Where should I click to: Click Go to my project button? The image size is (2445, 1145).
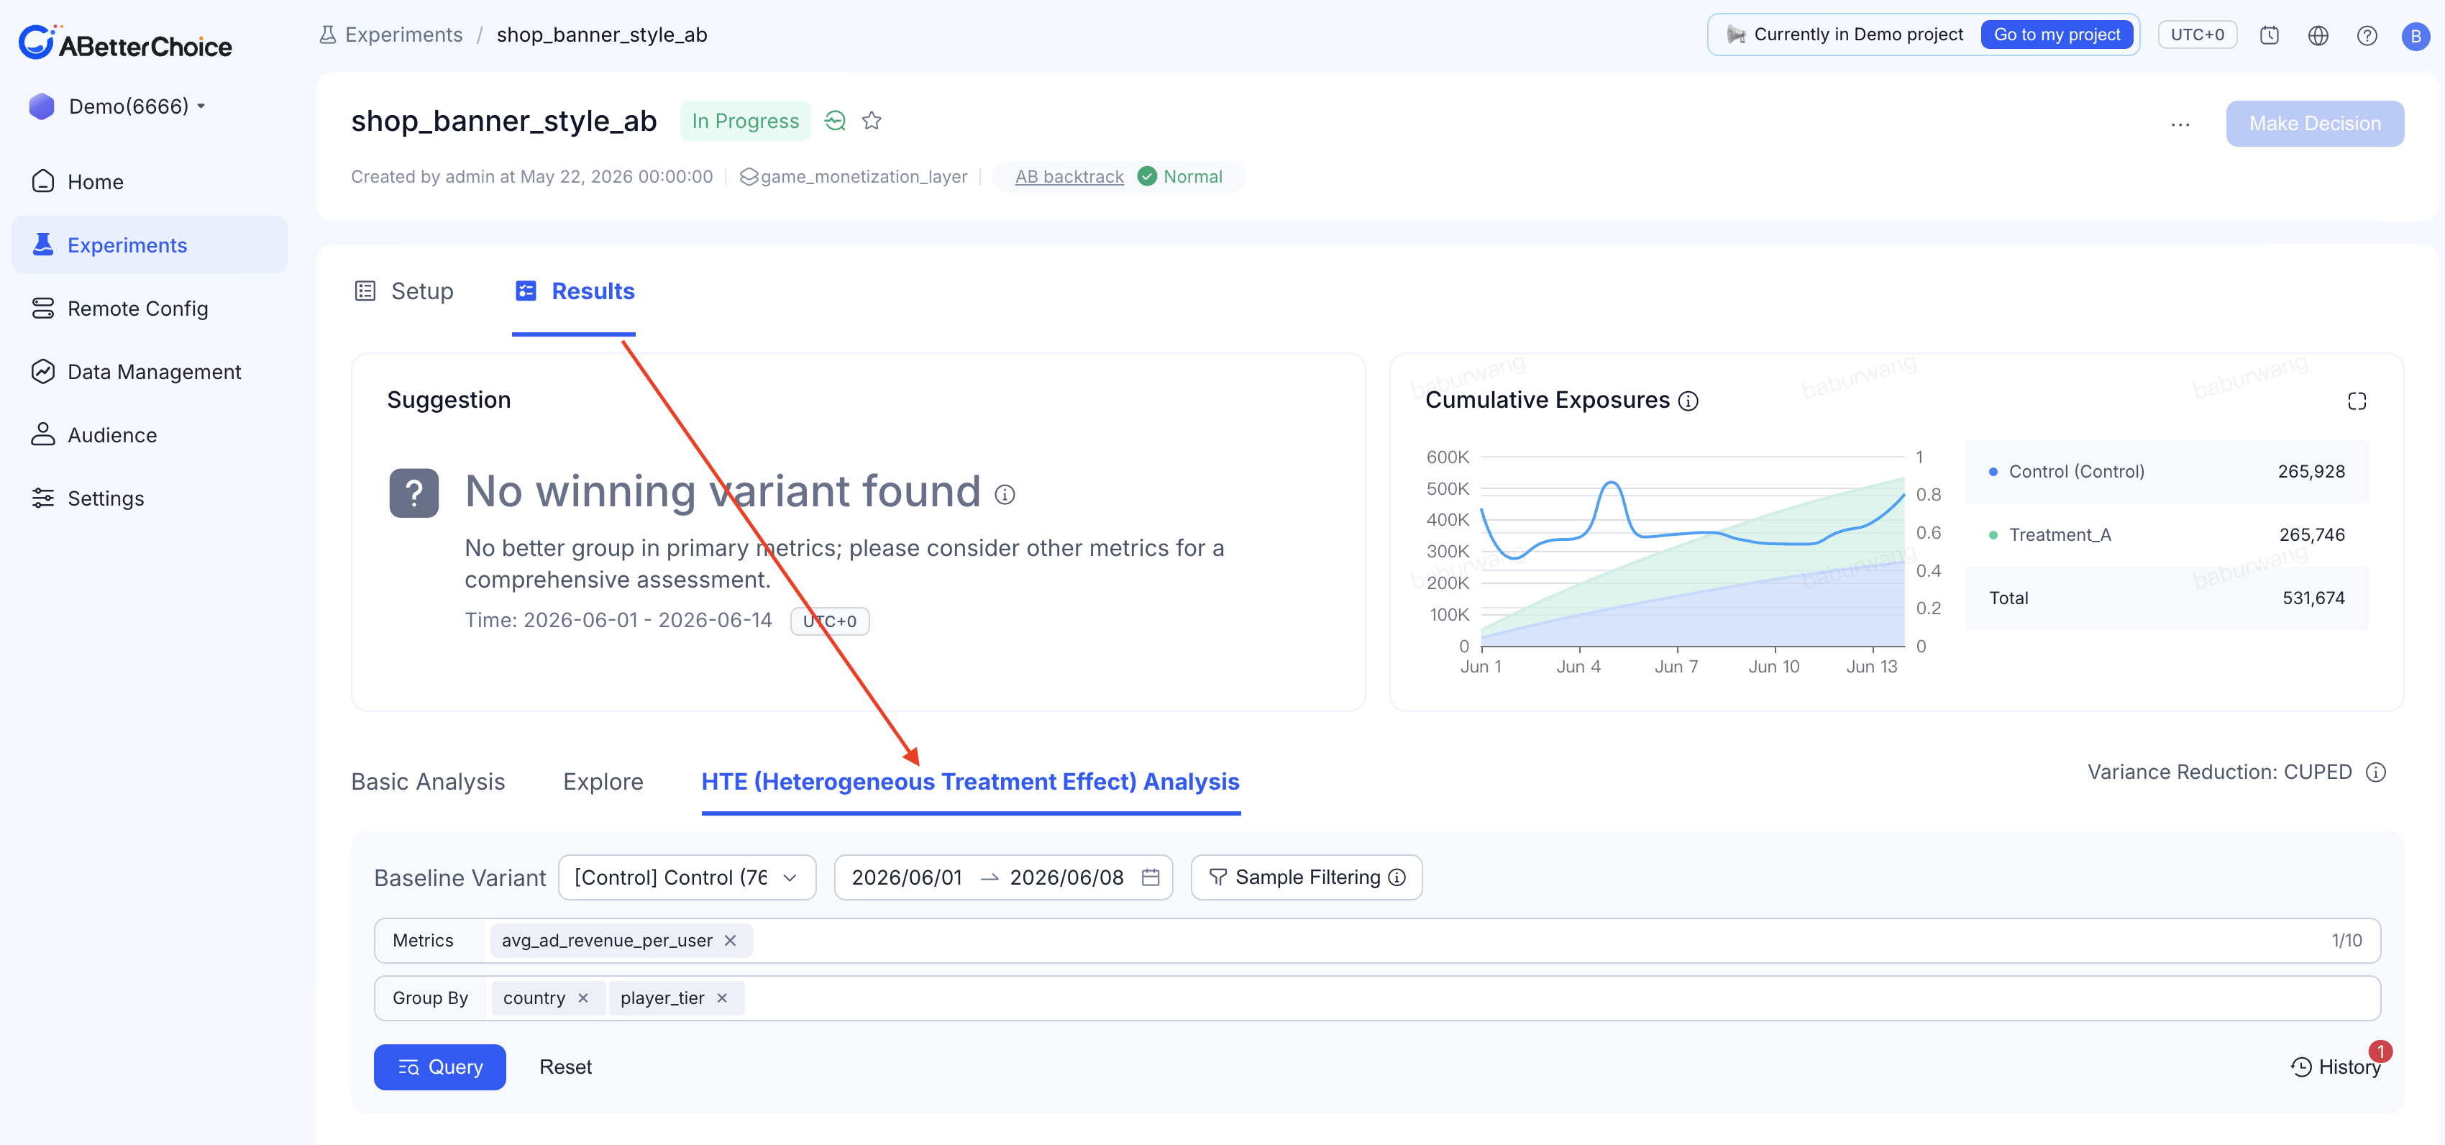point(2056,35)
